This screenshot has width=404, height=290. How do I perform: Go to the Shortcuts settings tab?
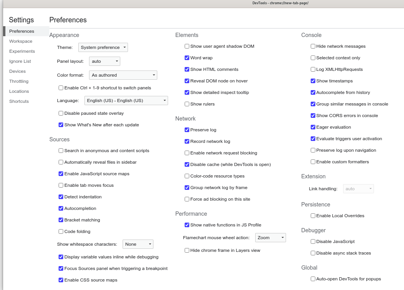(x=19, y=101)
